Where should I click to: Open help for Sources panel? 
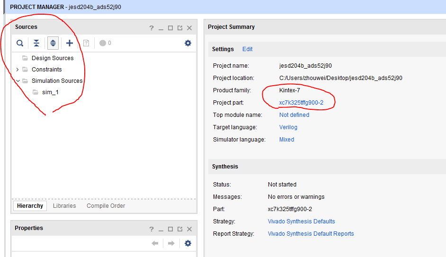[x=152, y=28]
